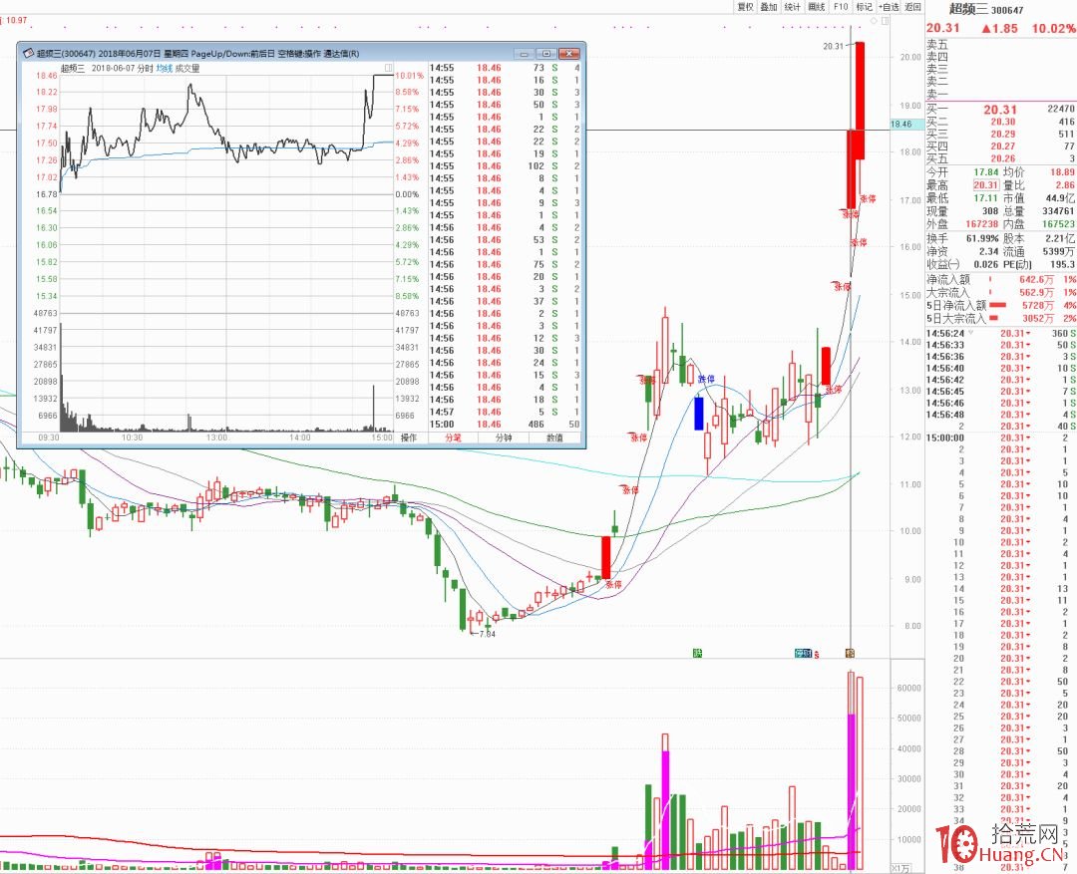1077x874 pixels.
Task: Click the panel layout icon above K-line chart
Action: [x=886, y=21]
